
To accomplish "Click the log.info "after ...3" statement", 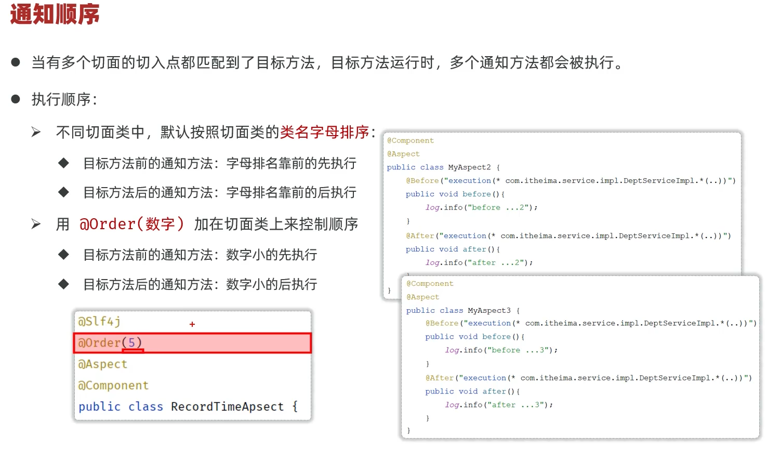I will click(499, 405).
